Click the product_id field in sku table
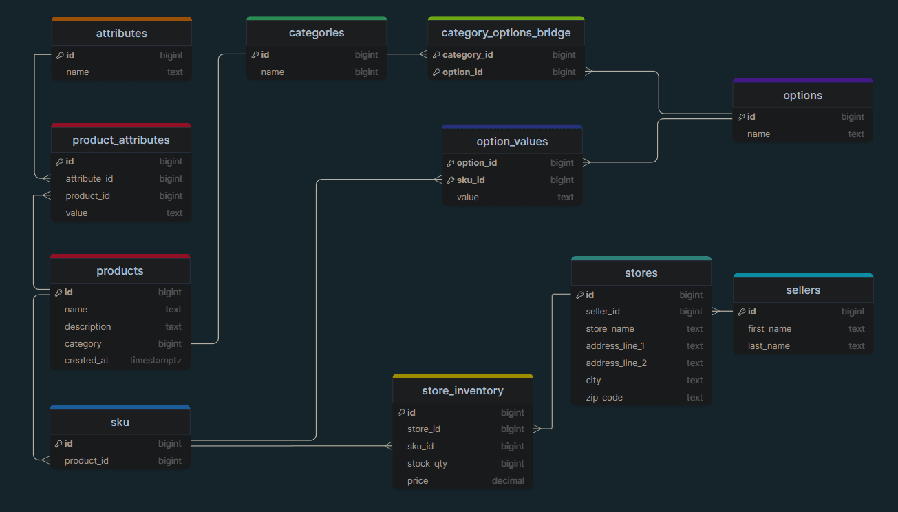The width and height of the screenshot is (898, 512). pos(120,461)
